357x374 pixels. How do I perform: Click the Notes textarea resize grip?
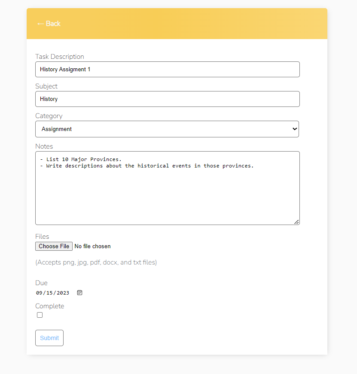297,222
